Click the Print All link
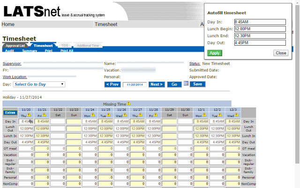300x188 pixels. [67, 51]
